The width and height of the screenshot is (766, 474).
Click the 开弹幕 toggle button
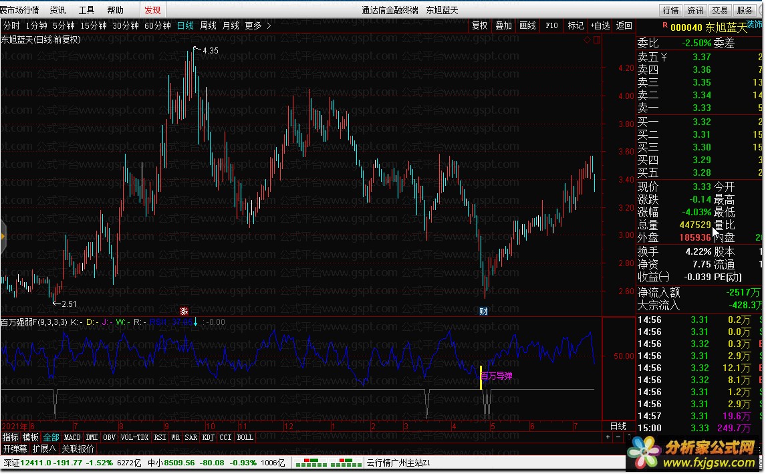(15, 449)
